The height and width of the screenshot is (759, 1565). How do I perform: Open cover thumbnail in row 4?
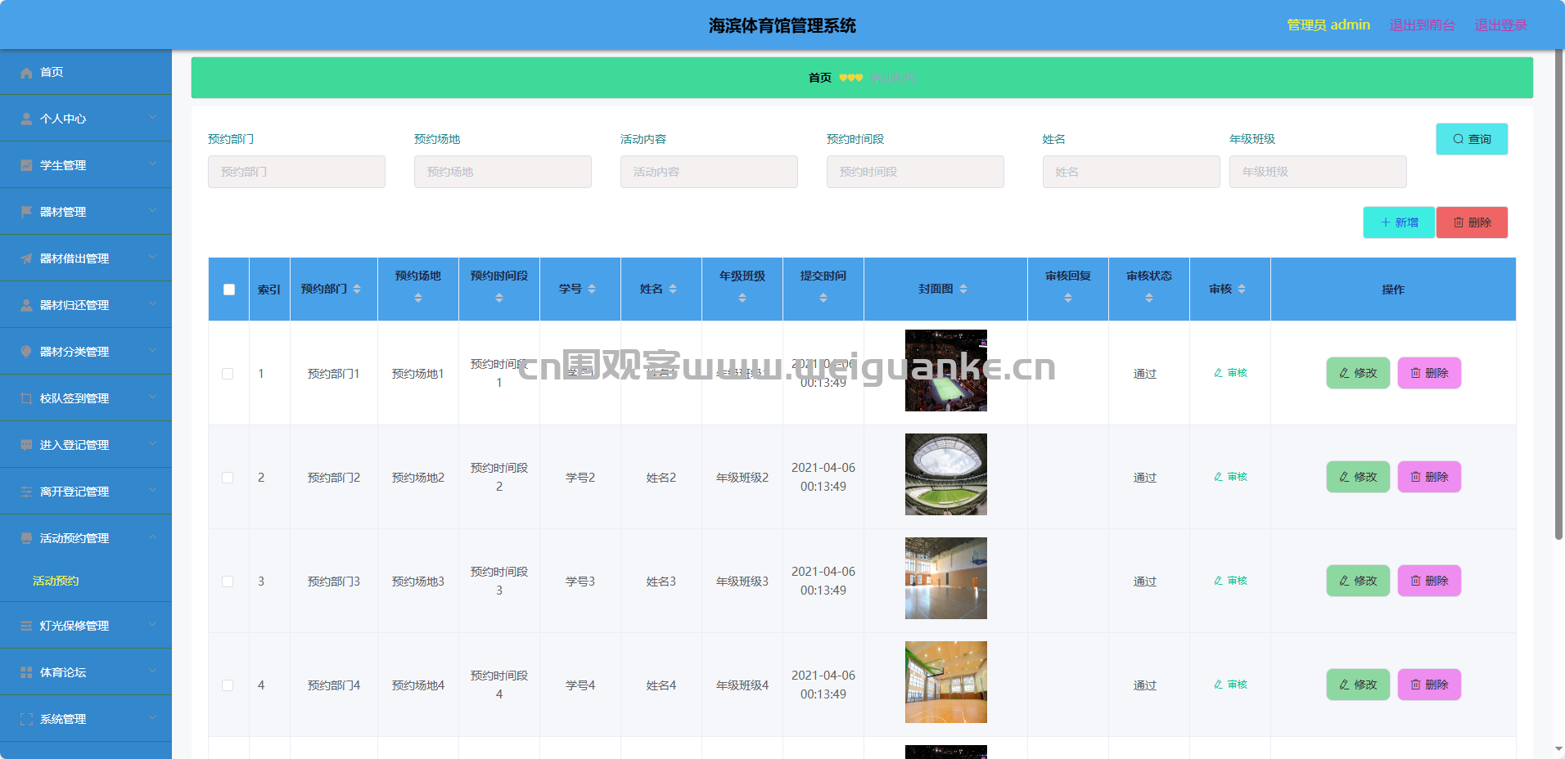click(946, 682)
